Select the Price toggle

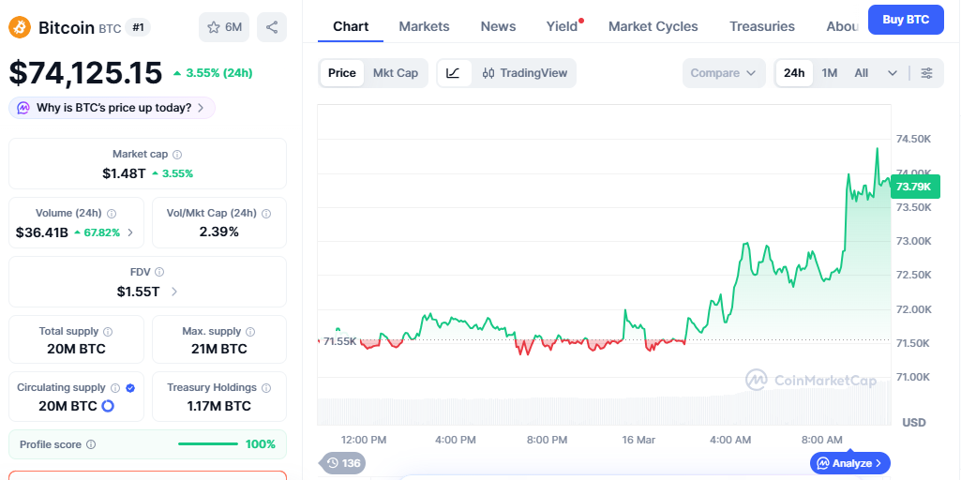pyautogui.click(x=342, y=73)
